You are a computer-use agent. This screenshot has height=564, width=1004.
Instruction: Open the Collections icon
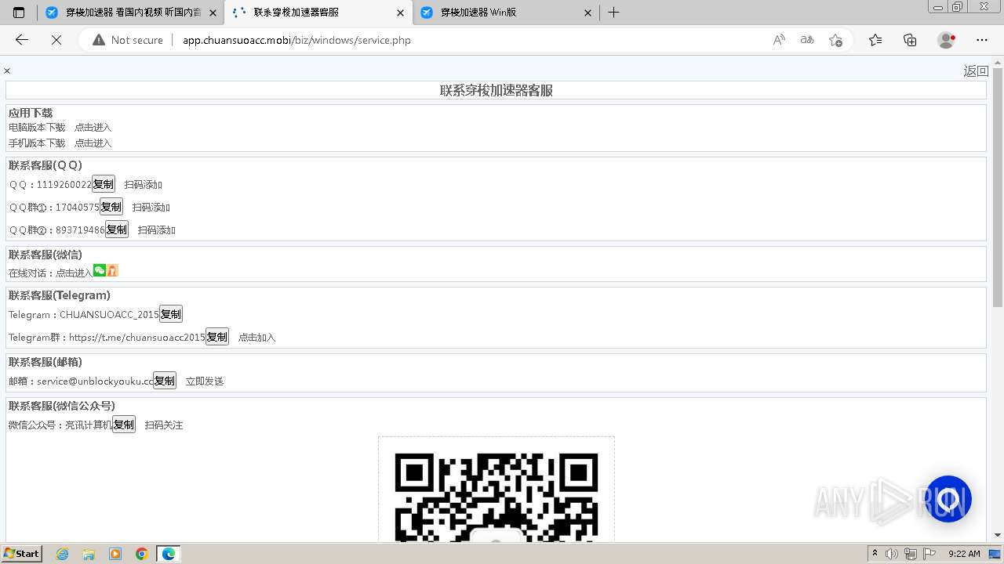(910, 40)
